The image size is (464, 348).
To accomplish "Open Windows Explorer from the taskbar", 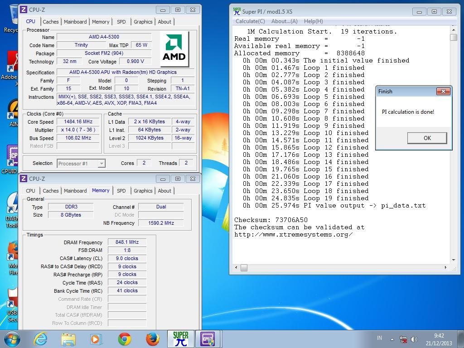I will 68,339.
